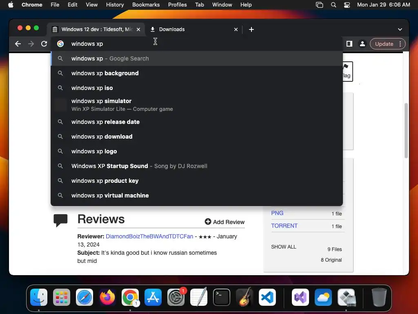Open the View menu
Viewport: 418px width, 314px height.
91,5
